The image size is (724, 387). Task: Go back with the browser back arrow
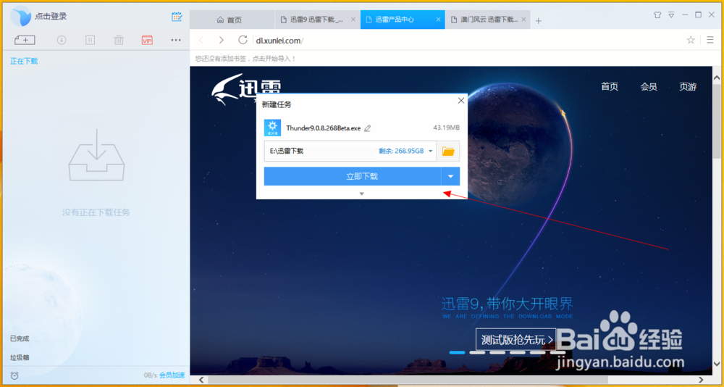pyautogui.click(x=201, y=41)
